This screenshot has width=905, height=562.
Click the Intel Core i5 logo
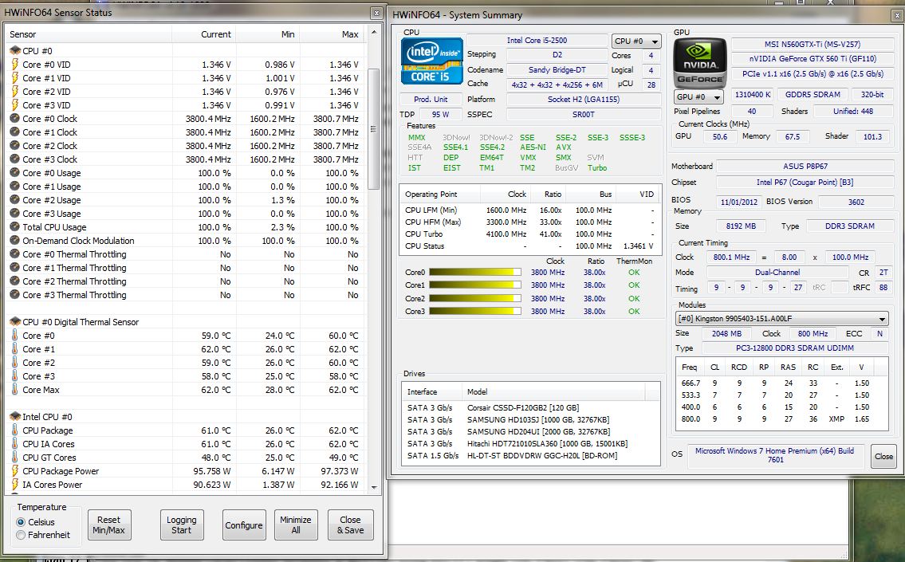pyautogui.click(x=431, y=61)
